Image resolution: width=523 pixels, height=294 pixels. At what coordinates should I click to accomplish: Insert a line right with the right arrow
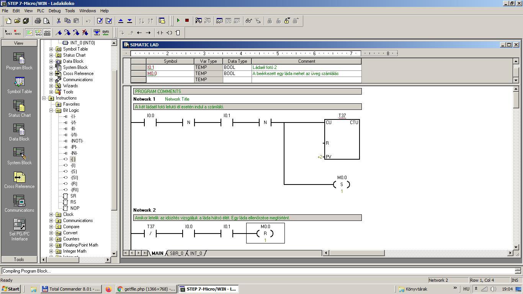pyautogui.click(x=148, y=33)
